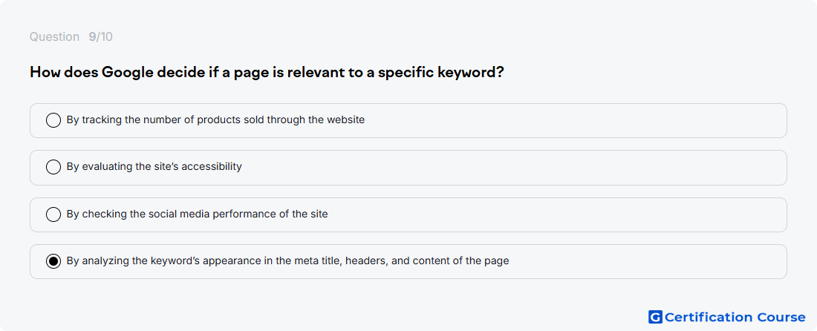Click the blue G logo icon
Screen dimensions: 817x331
tap(655, 317)
